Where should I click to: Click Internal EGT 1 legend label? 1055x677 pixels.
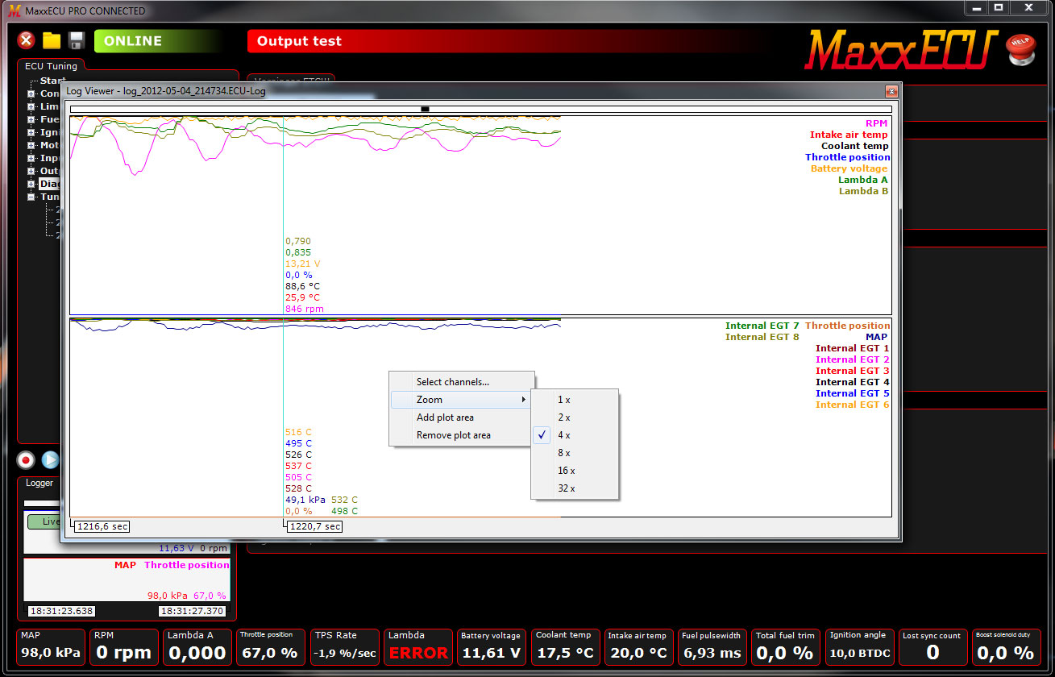852,348
